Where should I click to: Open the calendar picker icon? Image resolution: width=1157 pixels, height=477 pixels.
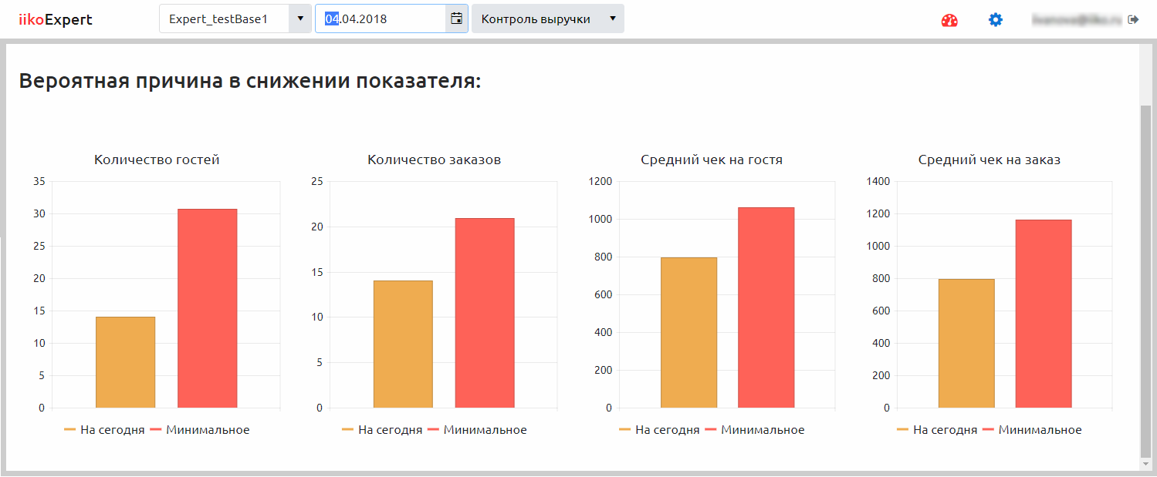[x=456, y=18]
